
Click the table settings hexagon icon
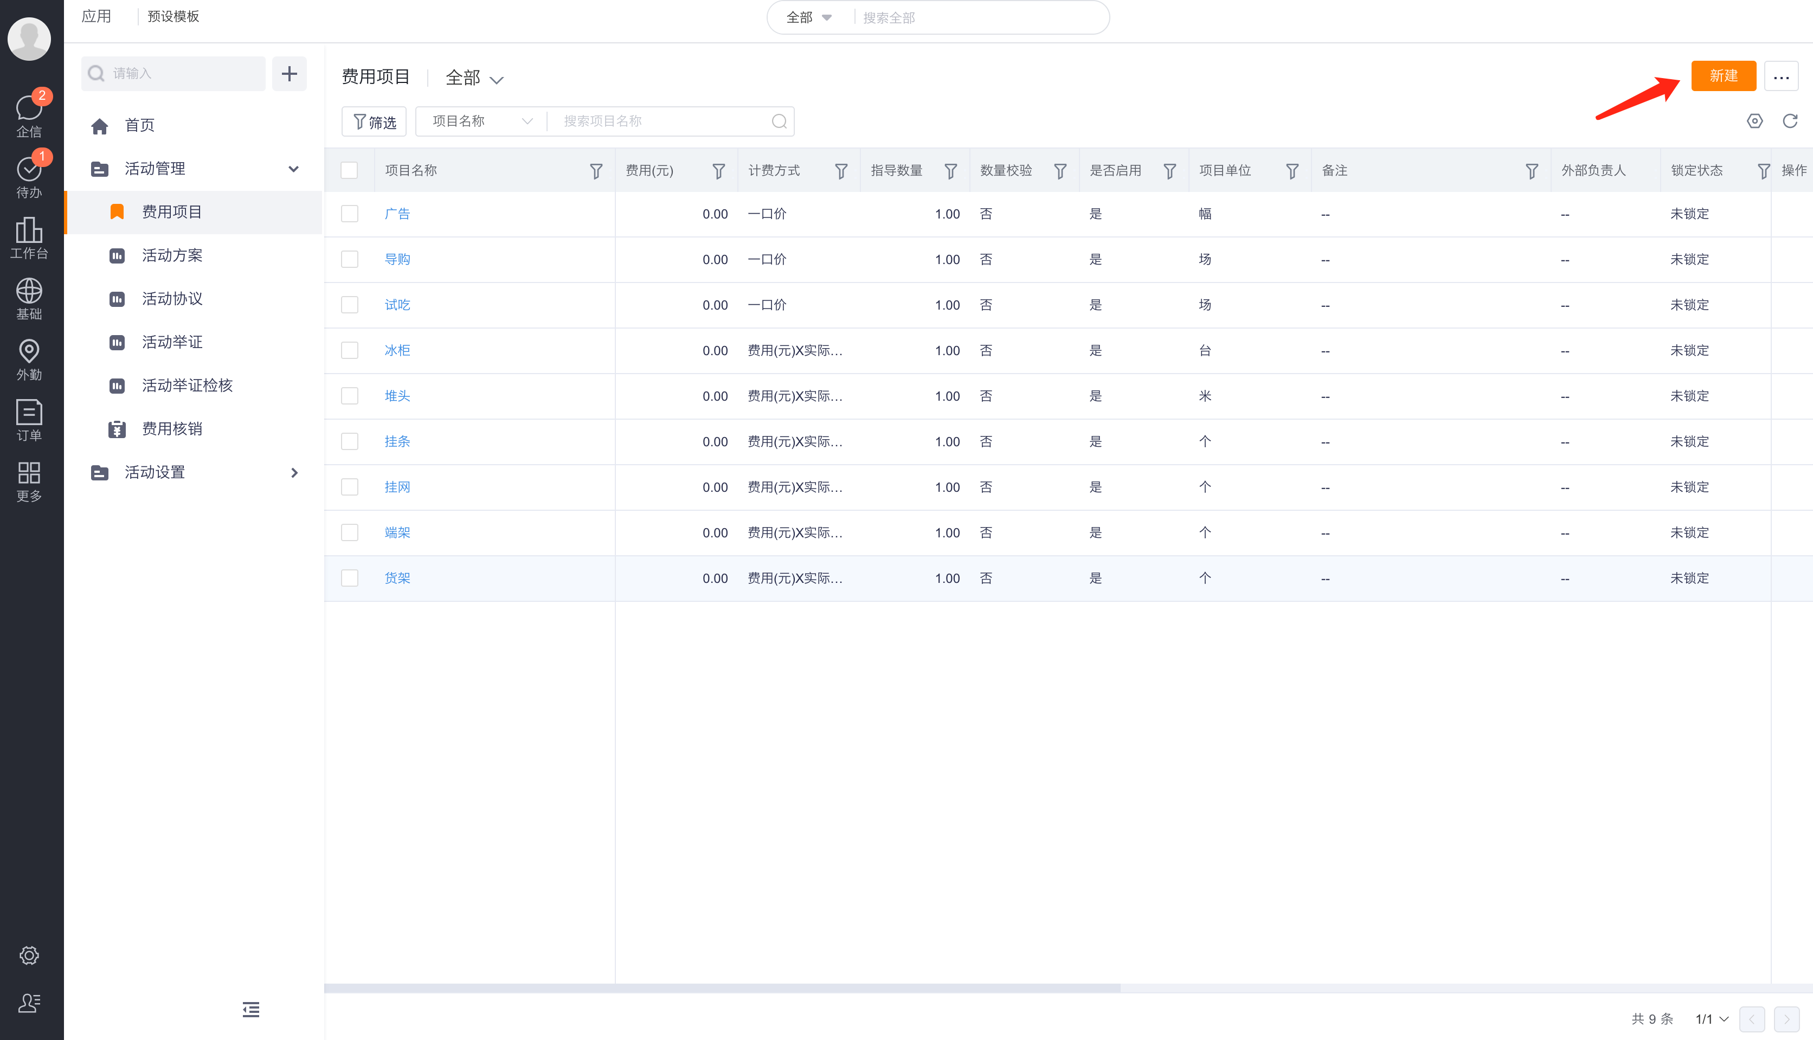[x=1754, y=121]
